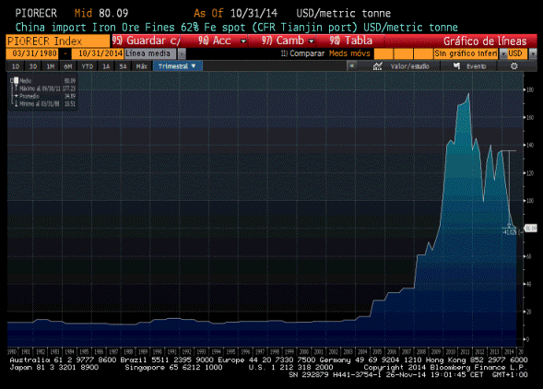Select the Máx range tab
Viewport: 543px width, 389px height.
141,66
